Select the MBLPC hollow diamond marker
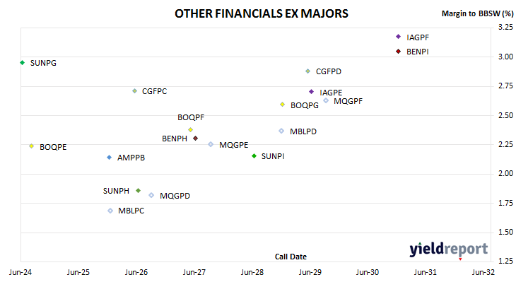Screen dimensions: 516x282 [x=110, y=211]
